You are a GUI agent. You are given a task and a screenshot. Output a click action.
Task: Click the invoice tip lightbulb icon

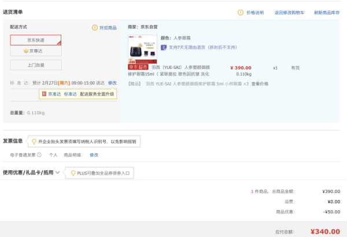tap(34, 141)
